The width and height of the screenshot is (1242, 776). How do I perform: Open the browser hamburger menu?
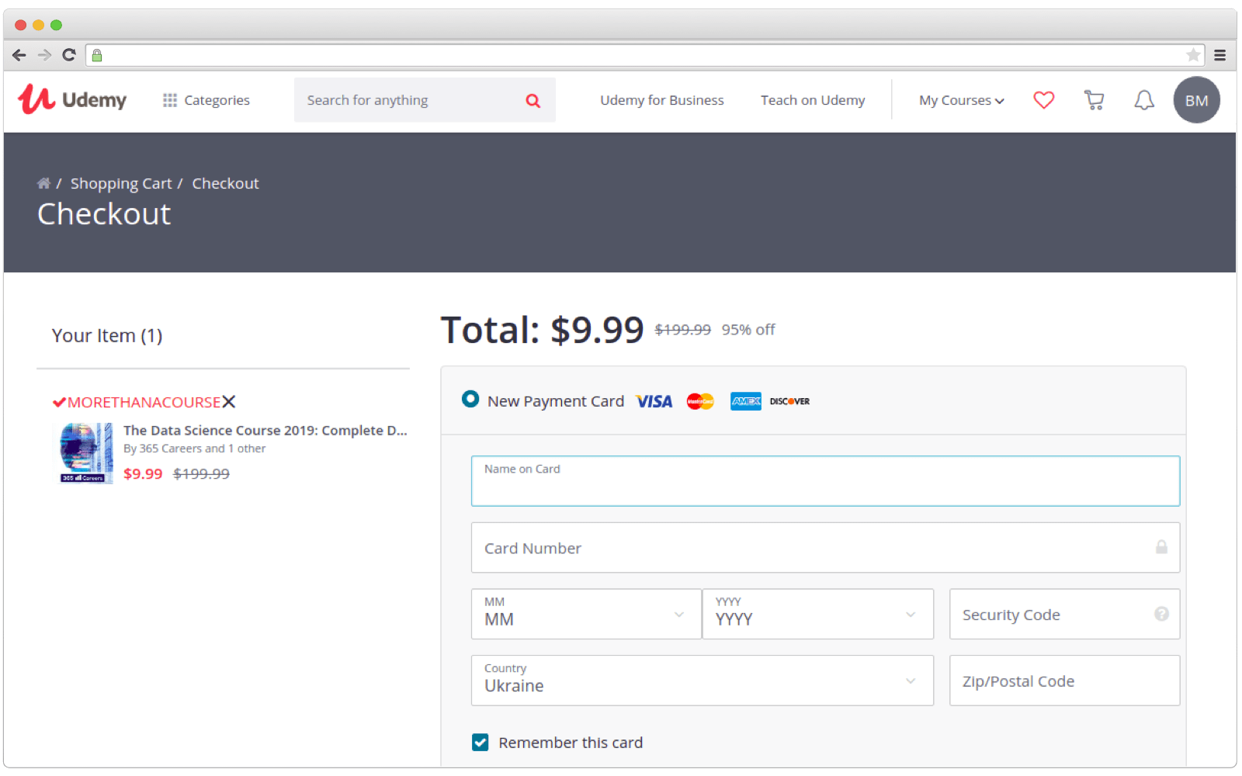[1219, 55]
